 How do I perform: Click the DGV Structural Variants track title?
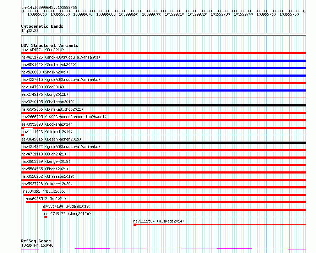tap(50, 45)
